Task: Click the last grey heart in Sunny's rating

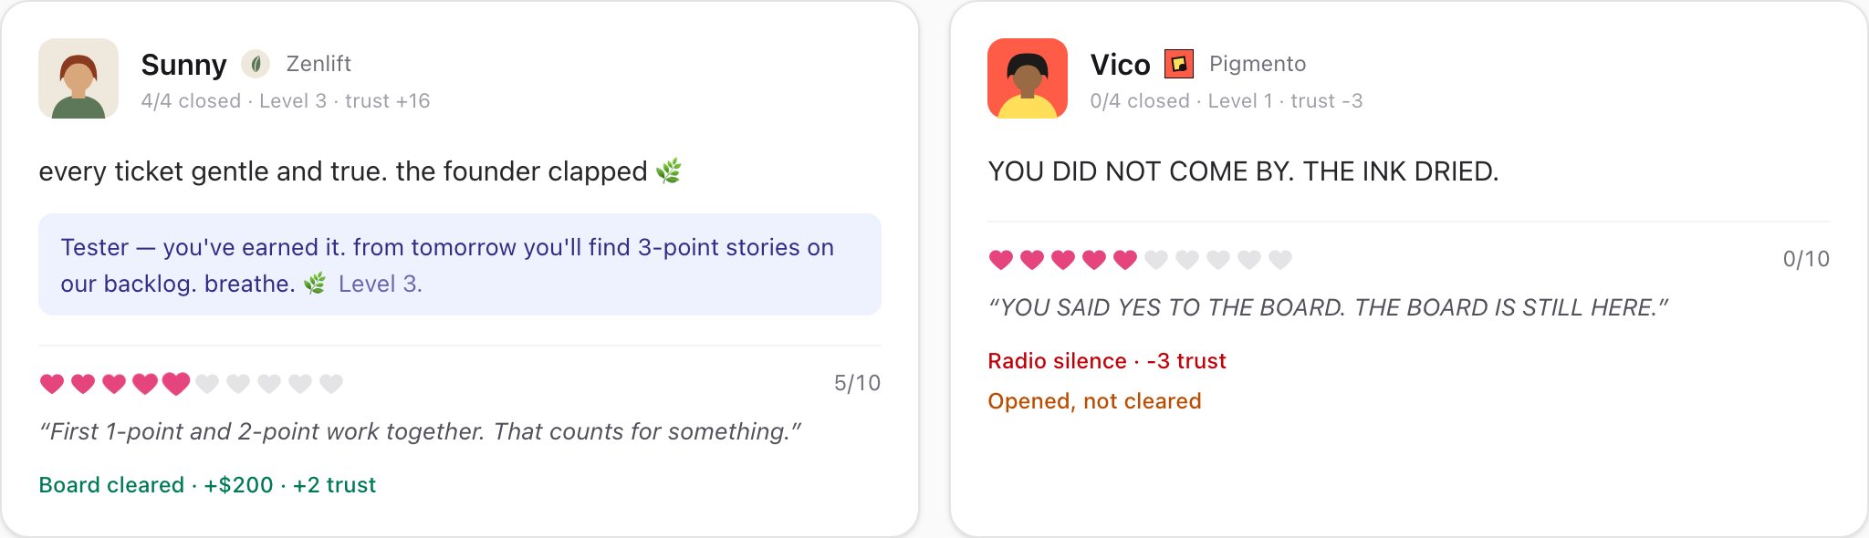Action: click(331, 384)
